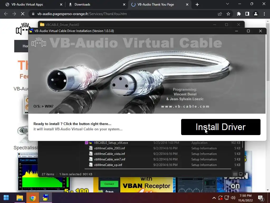Click the sync status icon in the system tray
Image resolution: width=270 pixels, height=203 pixels.
tap(220, 198)
